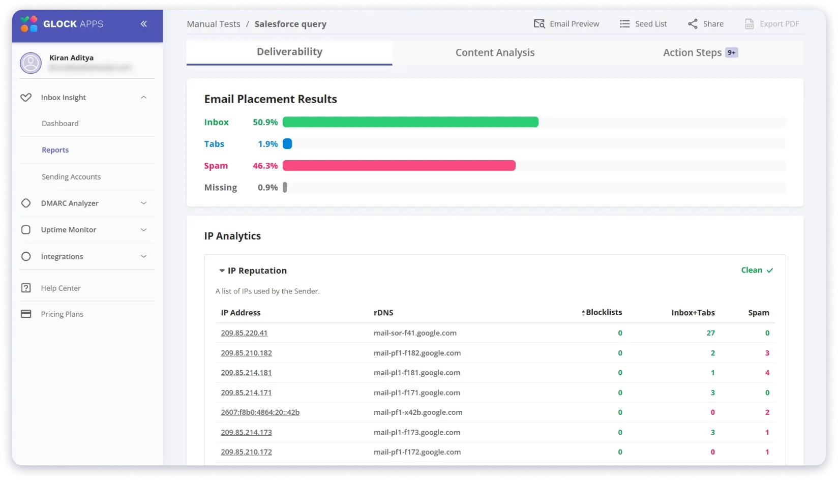Collapse the sidebar with double-chevron icon

(144, 24)
